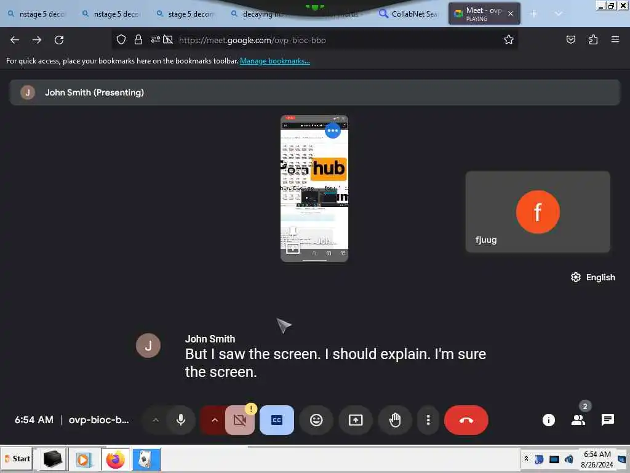Screen dimensions: 630x473
Task: Show the people panel
Action: tap(578, 420)
